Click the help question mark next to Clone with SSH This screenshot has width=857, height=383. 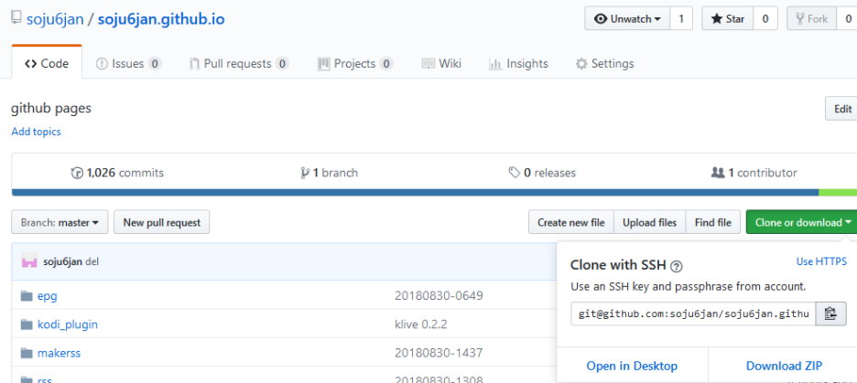677,266
